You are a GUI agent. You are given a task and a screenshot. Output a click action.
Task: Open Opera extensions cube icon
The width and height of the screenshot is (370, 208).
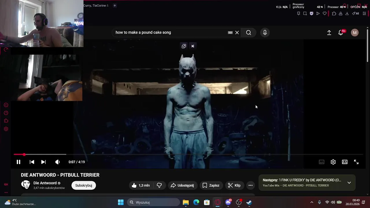pos(334,13)
